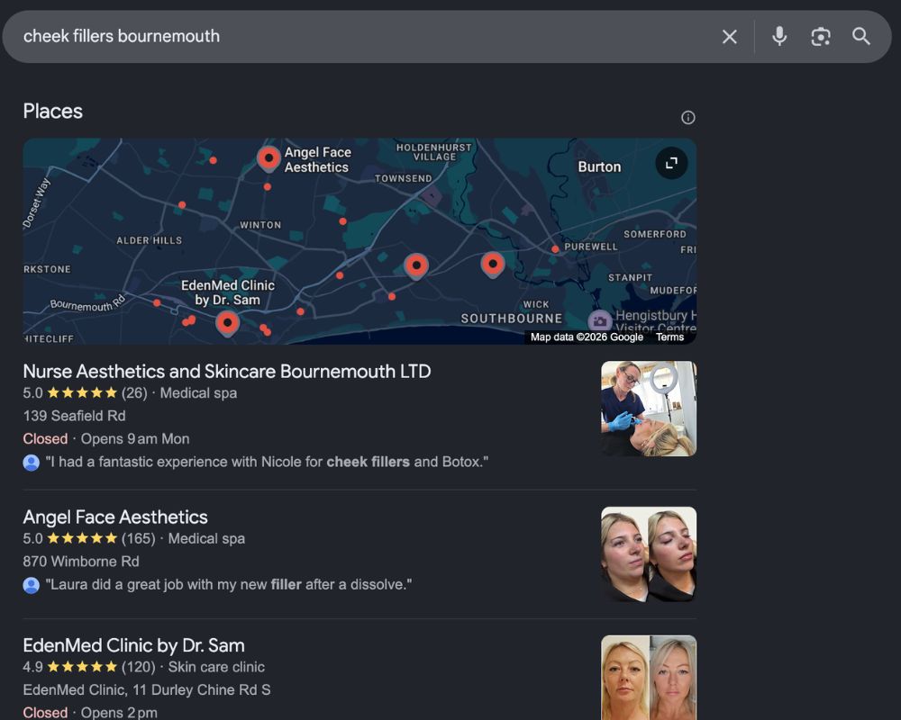The width and height of the screenshot is (901, 720).
Task: Click the small red dot near Purewell
Action: pyautogui.click(x=555, y=249)
